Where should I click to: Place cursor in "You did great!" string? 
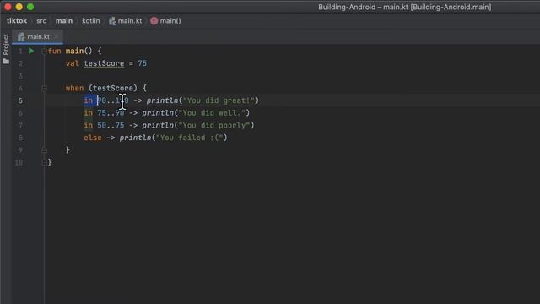(x=219, y=100)
